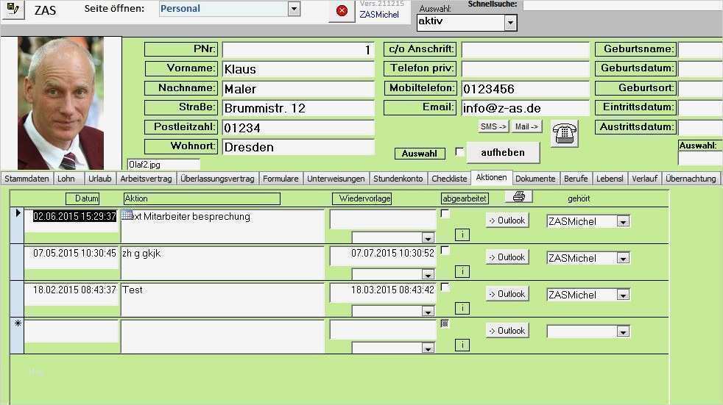Open the Berufe tab
The width and height of the screenshot is (723, 405).
click(x=576, y=179)
